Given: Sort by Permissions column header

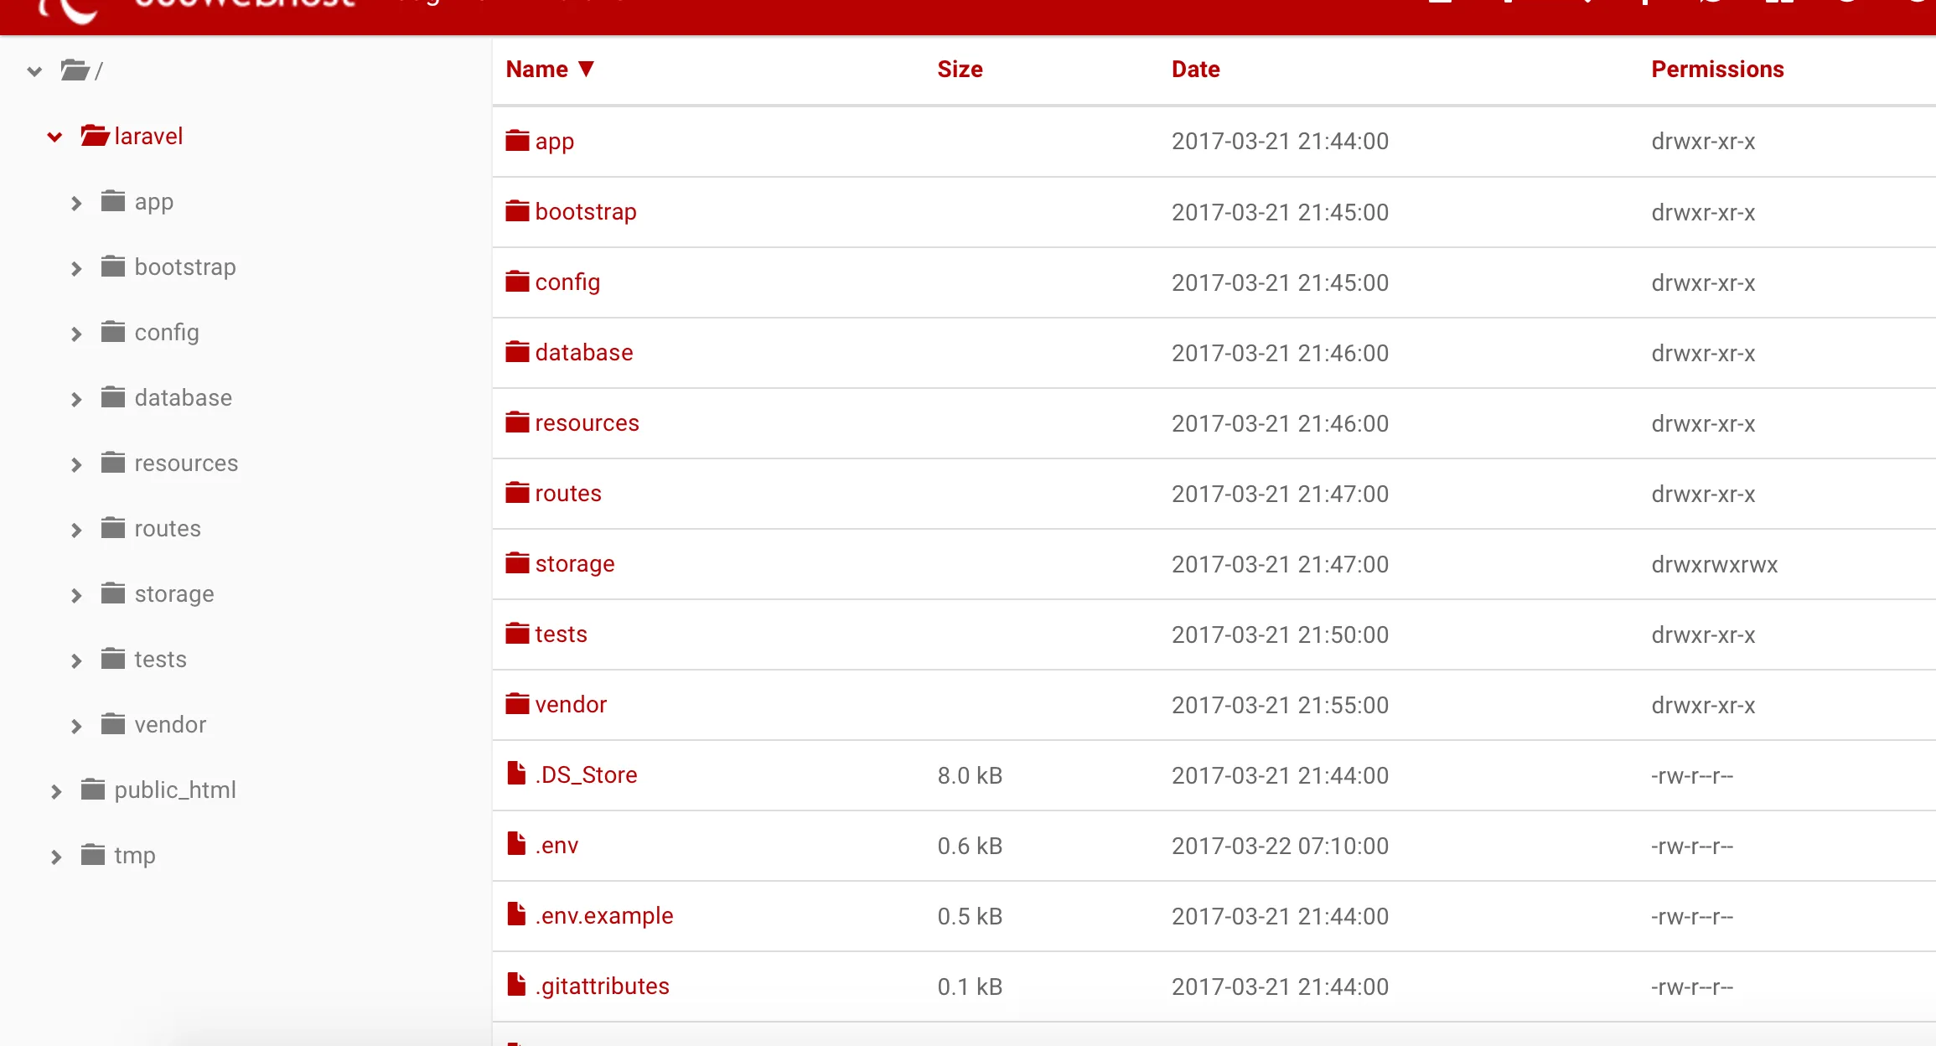Looking at the screenshot, I should (1717, 69).
